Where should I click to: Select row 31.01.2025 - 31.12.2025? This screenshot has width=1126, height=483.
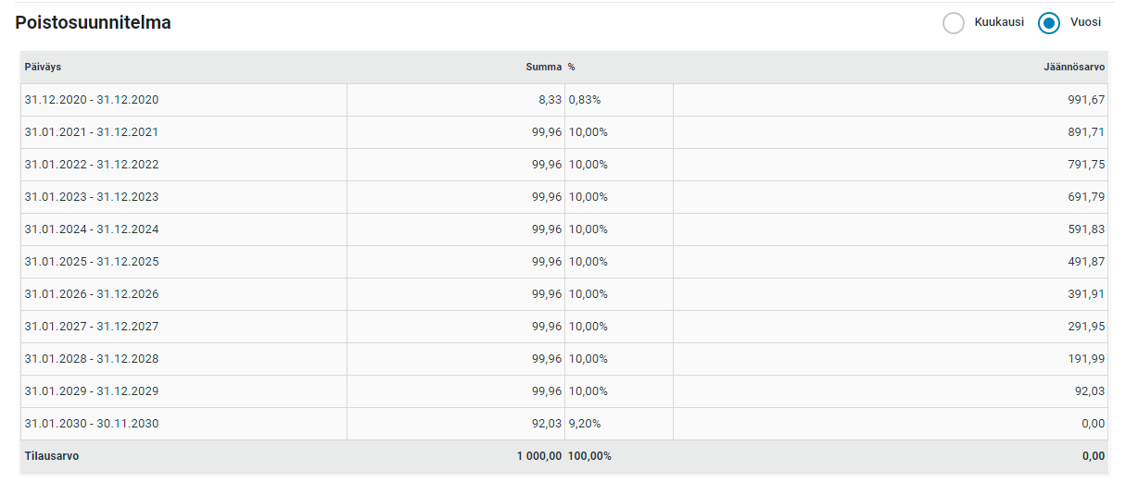[92, 262]
